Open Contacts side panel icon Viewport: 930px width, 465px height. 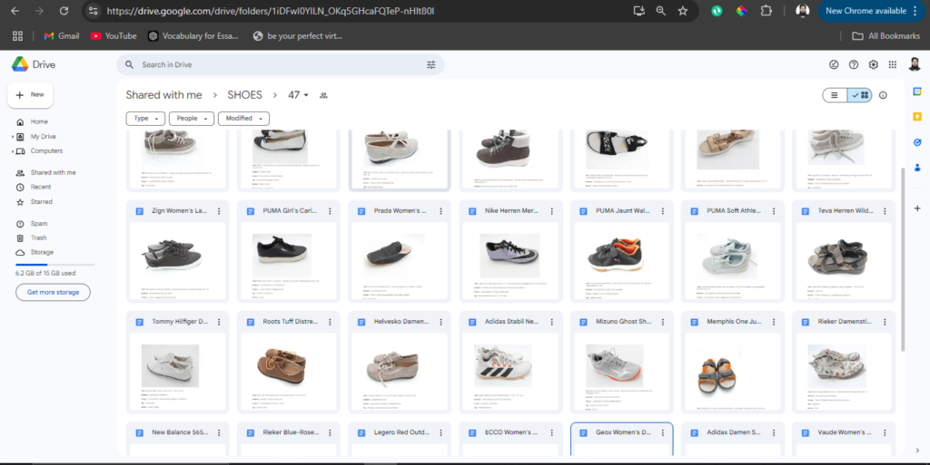(x=917, y=168)
